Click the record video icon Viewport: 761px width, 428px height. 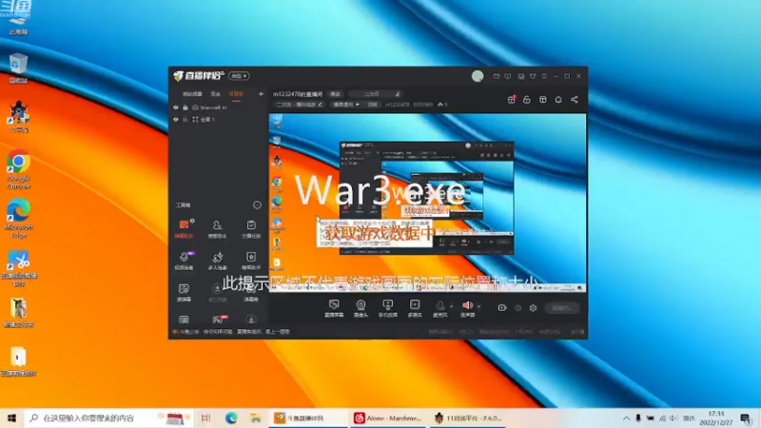502,307
